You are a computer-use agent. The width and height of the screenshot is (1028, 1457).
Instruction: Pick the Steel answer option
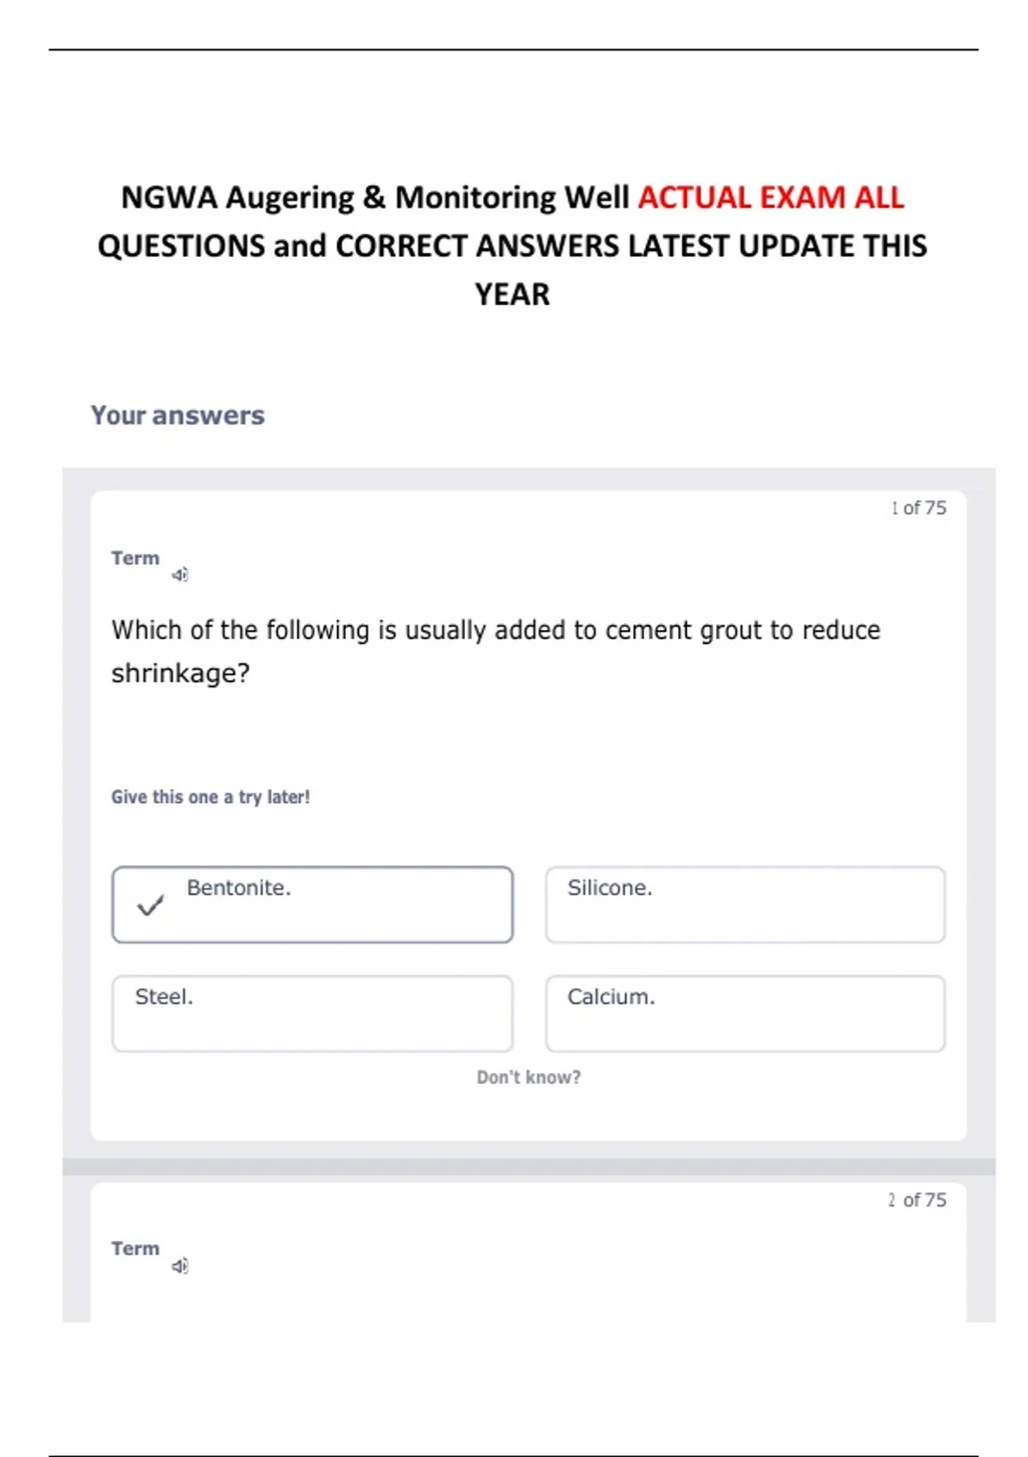coord(313,1013)
